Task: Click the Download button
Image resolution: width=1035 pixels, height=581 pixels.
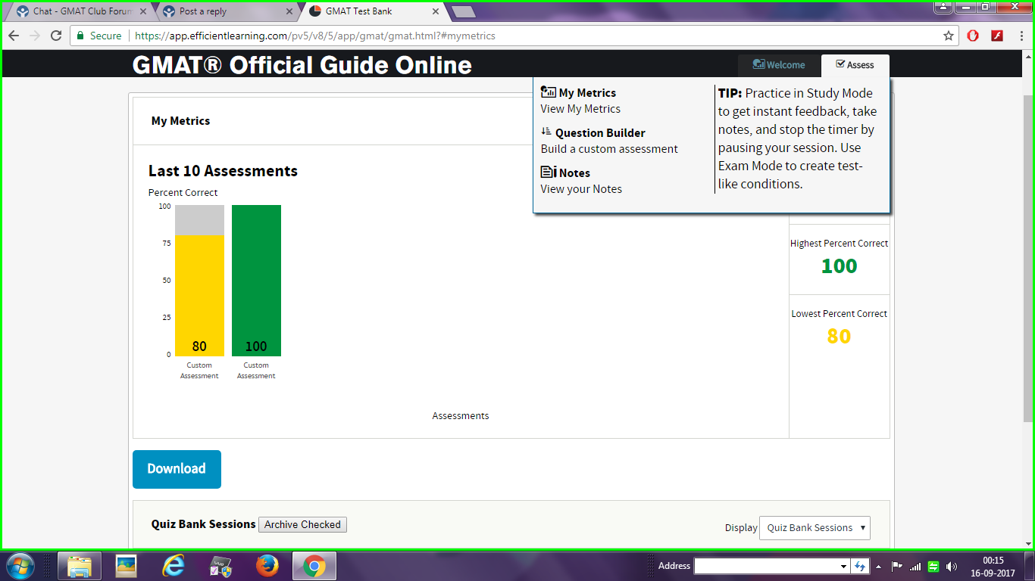Action: click(177, 469)
